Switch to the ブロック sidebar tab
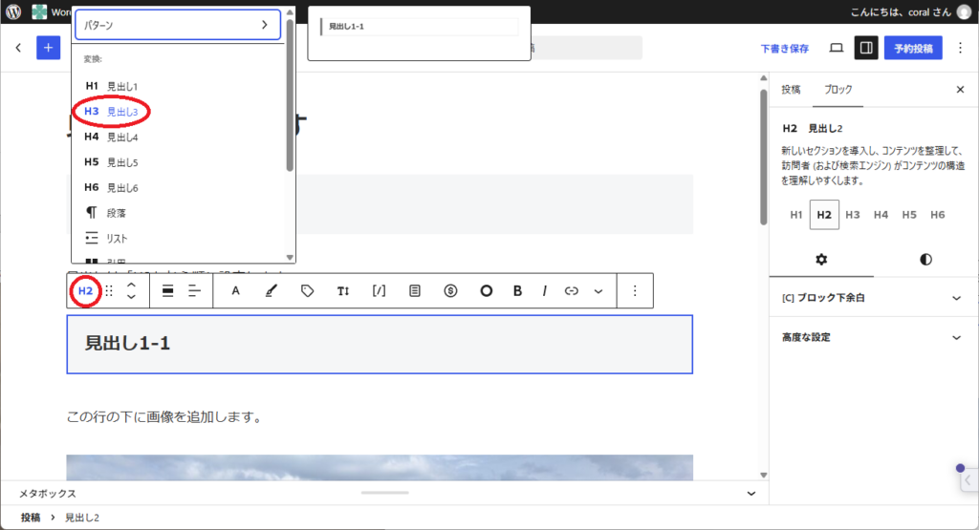 click(838, 90)
